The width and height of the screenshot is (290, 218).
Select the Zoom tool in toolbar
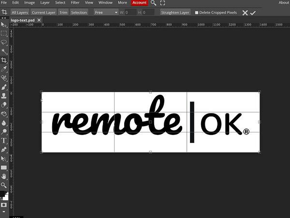tap(3, 185)
